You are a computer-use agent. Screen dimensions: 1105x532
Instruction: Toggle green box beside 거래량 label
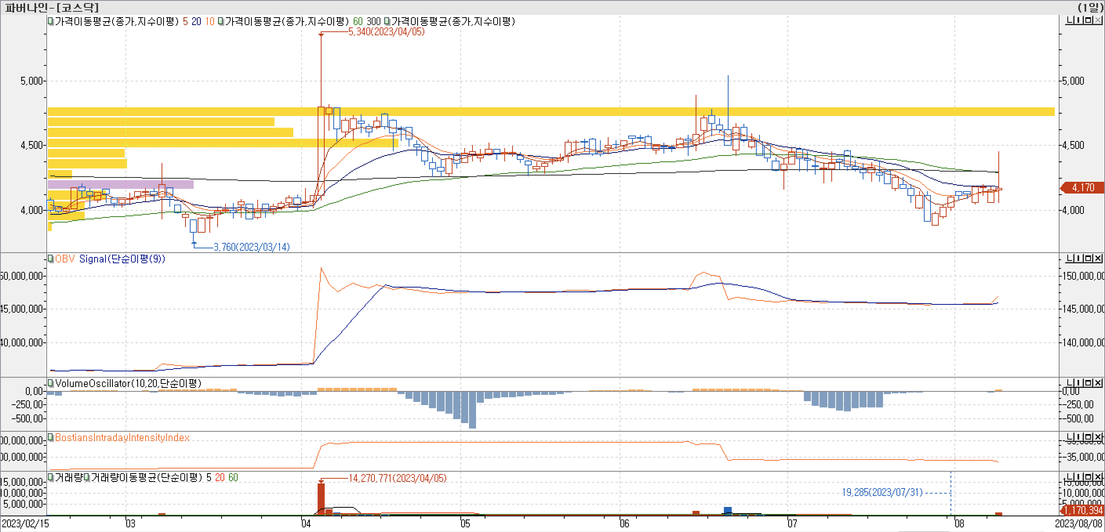pyautogui.click(x=51, y=478)
